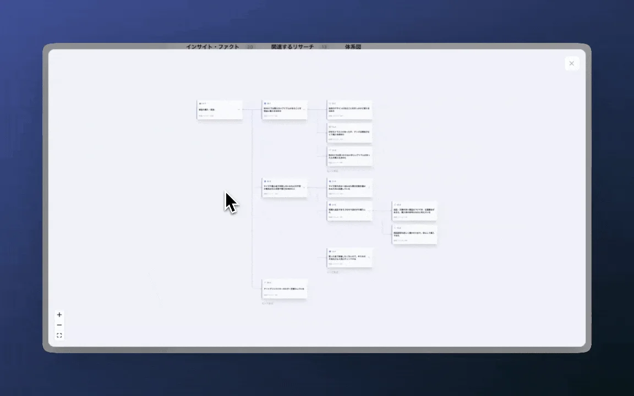Zoom in on the diagram canvas
This screenshot has width=634, height=396.
coord(59,315)
